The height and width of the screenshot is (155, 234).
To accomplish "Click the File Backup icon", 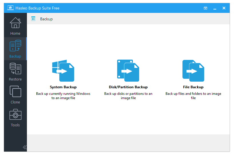I will 193,71.
